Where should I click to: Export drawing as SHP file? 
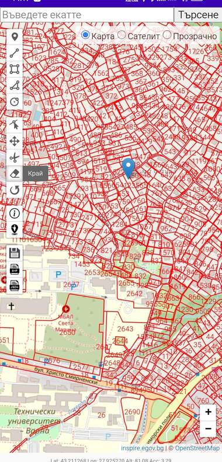coord(15,269)
